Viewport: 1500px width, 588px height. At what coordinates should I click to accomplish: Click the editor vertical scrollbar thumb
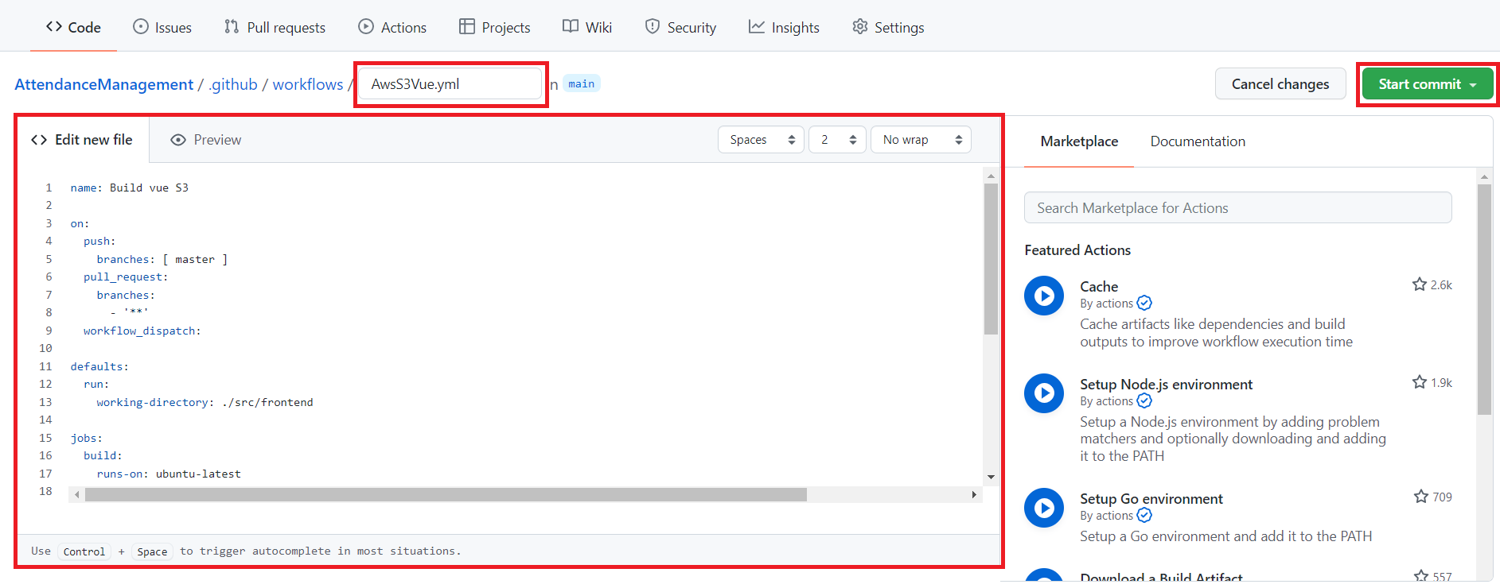991,259
